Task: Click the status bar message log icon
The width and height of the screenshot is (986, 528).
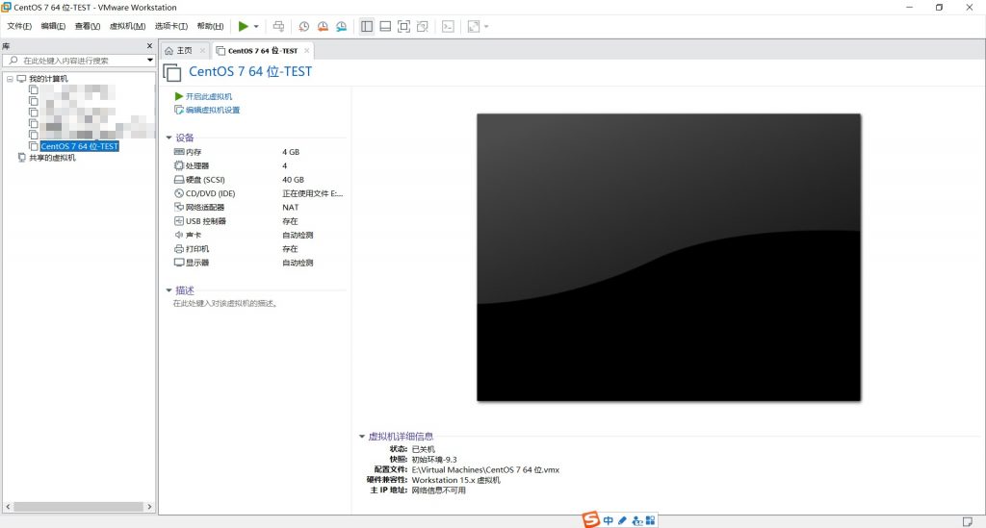Action: (x=967, y=521)
